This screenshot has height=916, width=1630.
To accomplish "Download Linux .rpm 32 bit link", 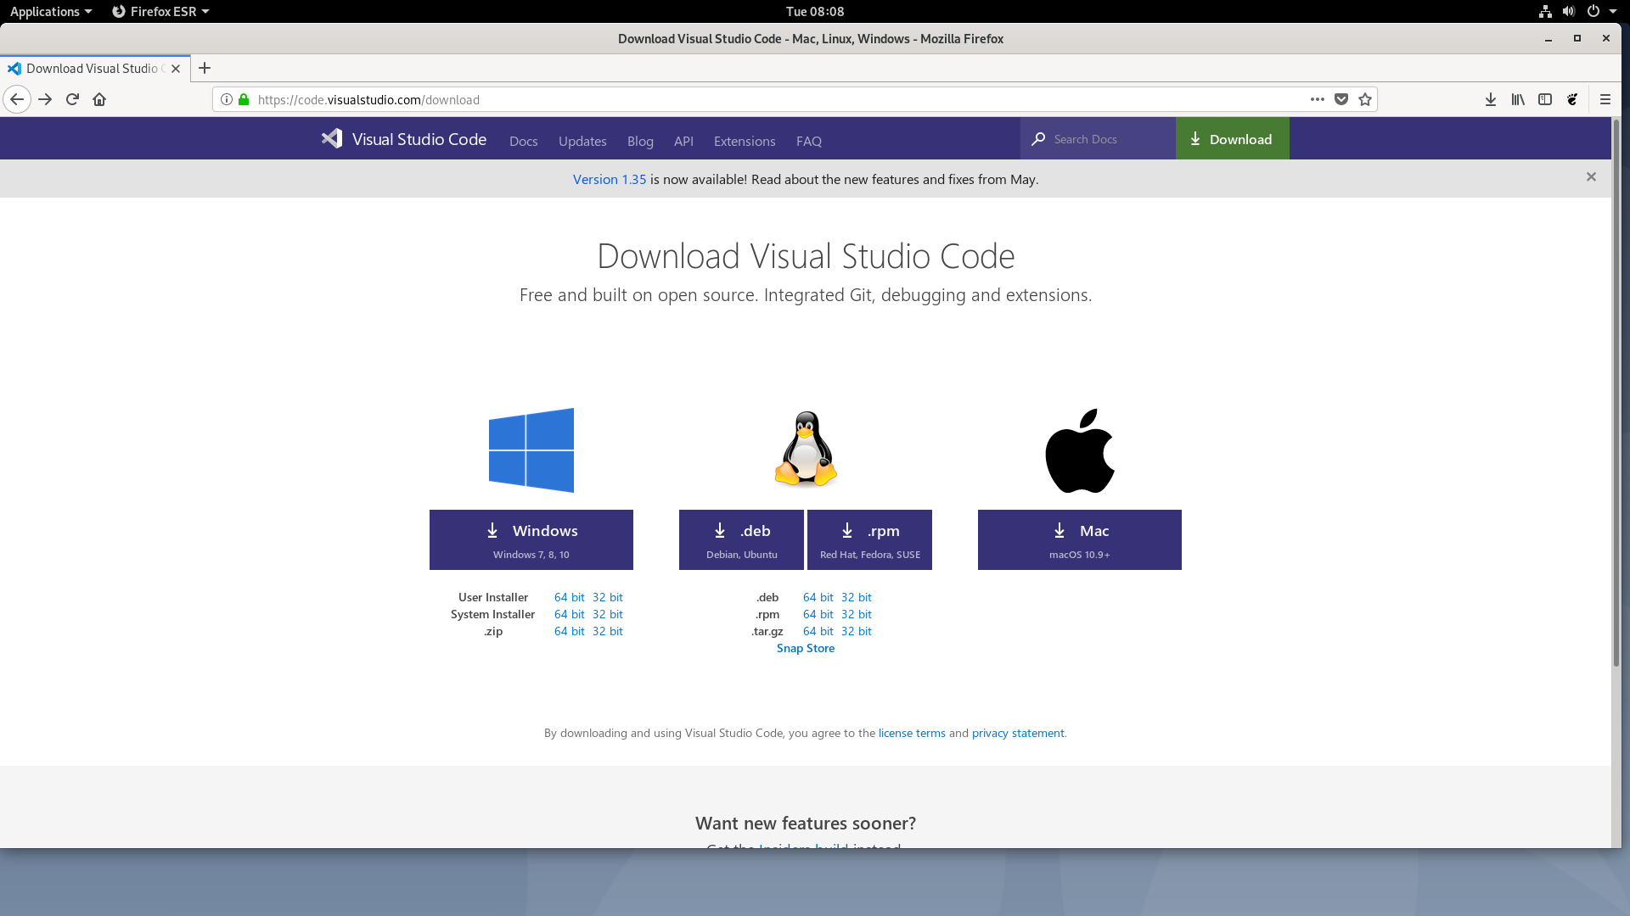I will [856, 614].
